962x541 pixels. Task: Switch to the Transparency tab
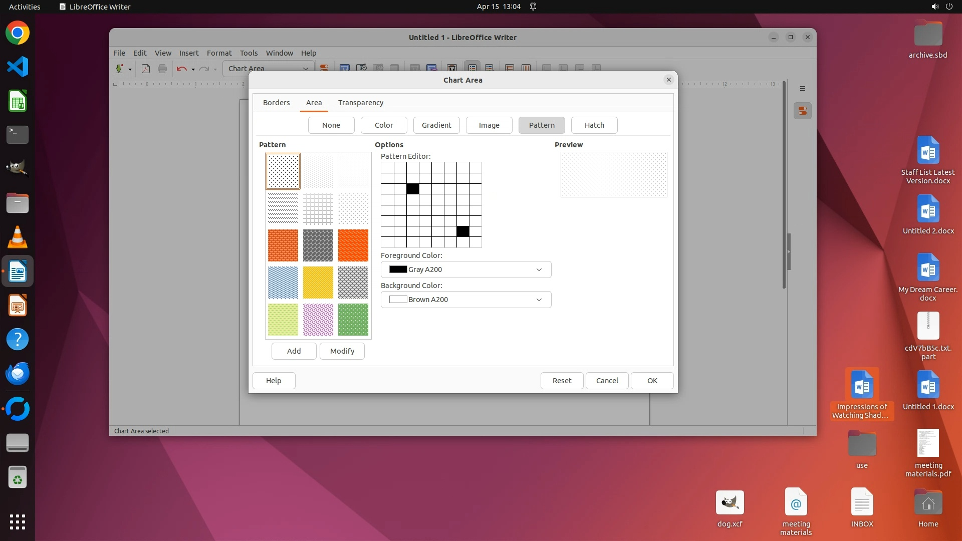coord(361,103)
